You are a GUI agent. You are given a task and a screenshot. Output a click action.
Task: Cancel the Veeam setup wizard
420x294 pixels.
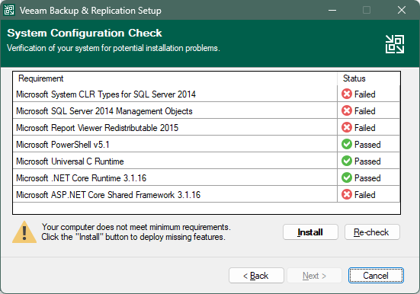pos(376,276)
